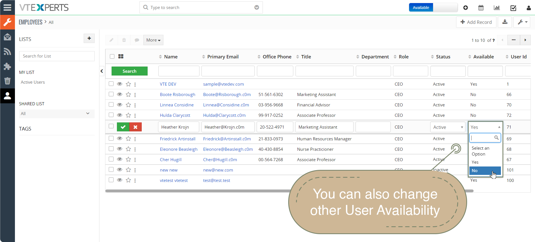Open the tasks checkbox icon in top bar

point(513,8)
